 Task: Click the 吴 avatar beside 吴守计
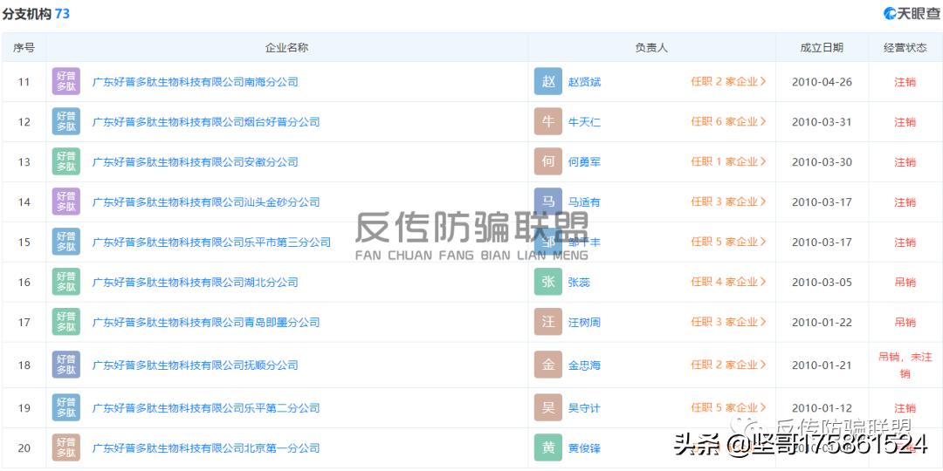click(x=547, y=408)
